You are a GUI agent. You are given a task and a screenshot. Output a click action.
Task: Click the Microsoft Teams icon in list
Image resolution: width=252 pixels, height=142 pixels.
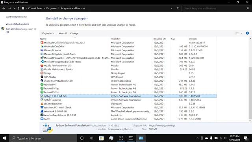point(42,50)
